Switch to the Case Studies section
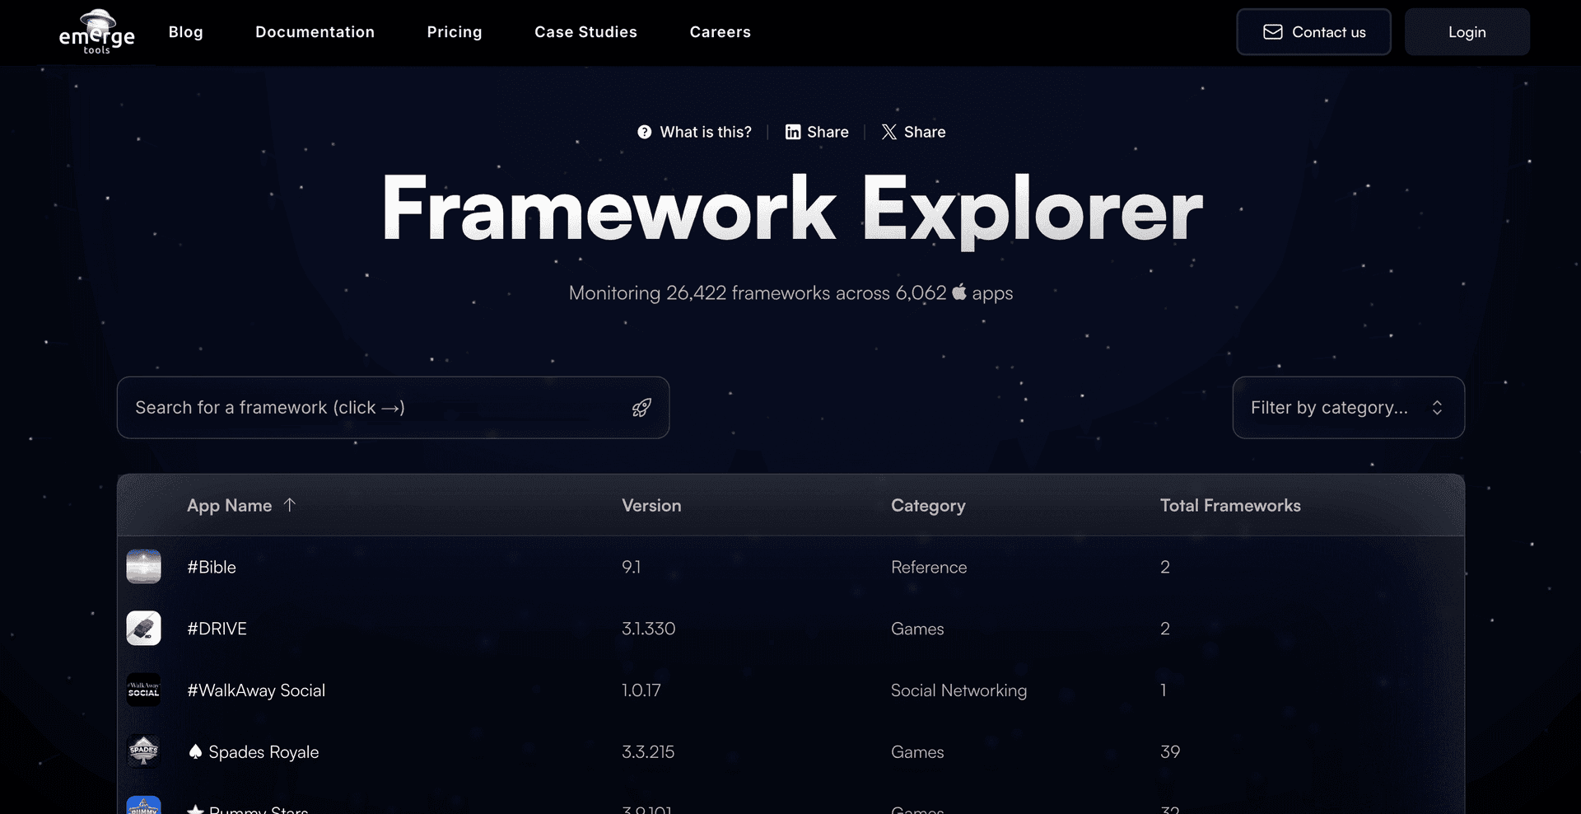Image resolution: width=1581 pixels, height=814 pixels. 585,32
